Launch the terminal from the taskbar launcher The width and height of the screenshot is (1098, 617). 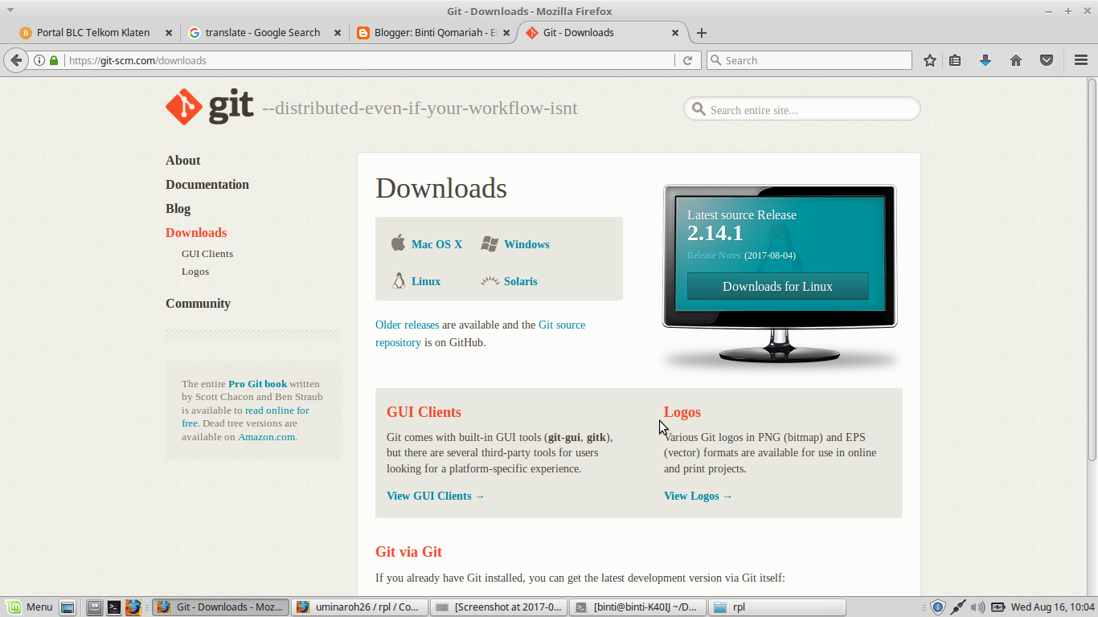114,607
